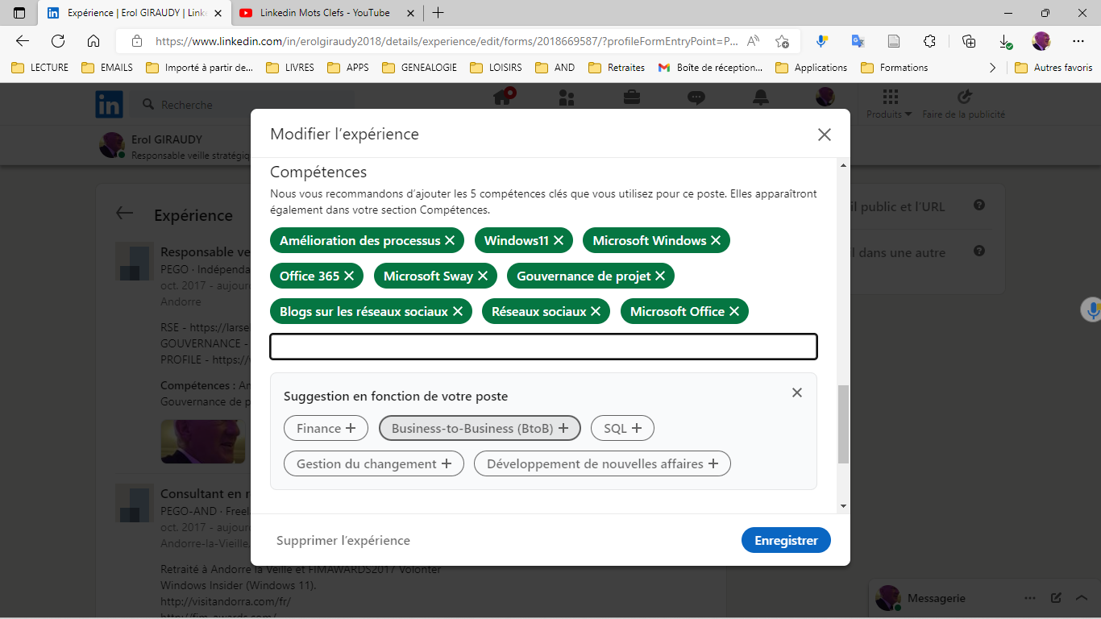Add Gestion du changement suggestion
Viewport: 1101px width, 619px height.
374,463
